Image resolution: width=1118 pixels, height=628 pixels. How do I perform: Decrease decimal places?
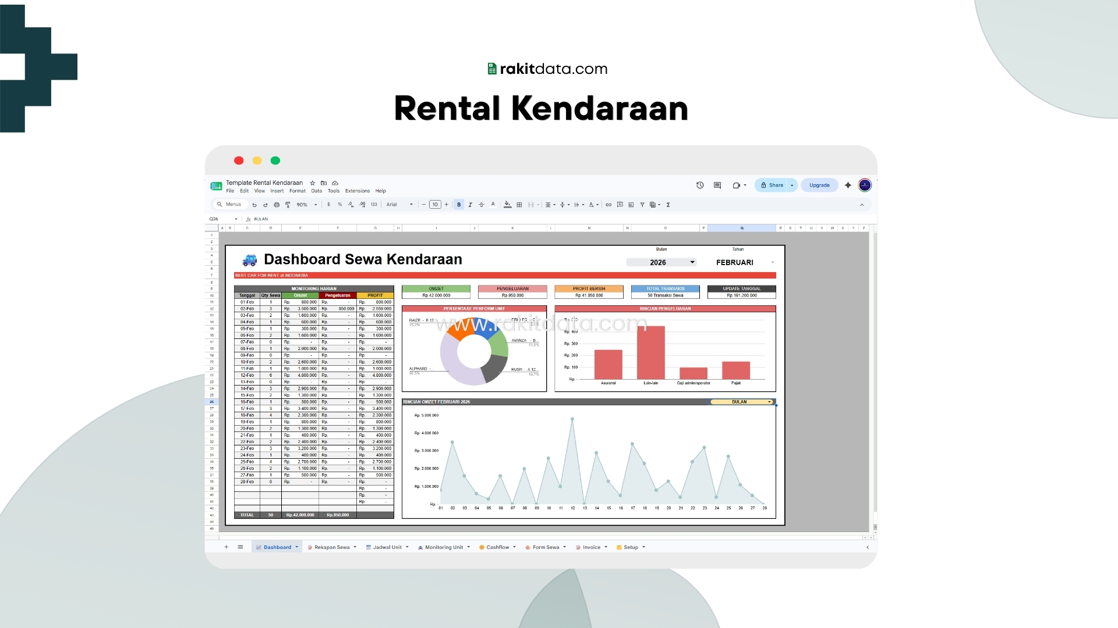[351, 205]
